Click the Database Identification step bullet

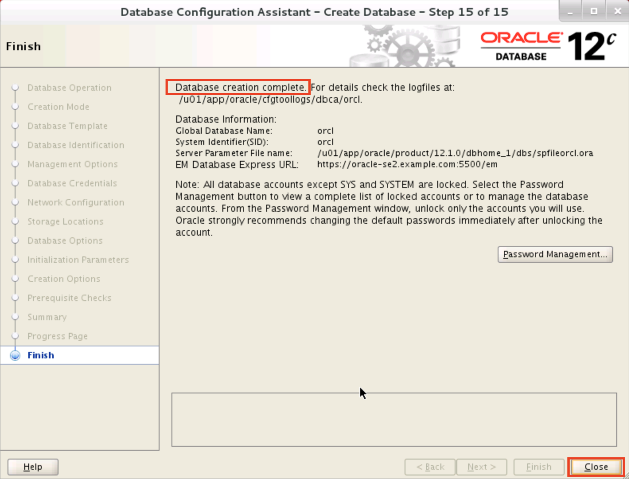click(x=15, y=145)
